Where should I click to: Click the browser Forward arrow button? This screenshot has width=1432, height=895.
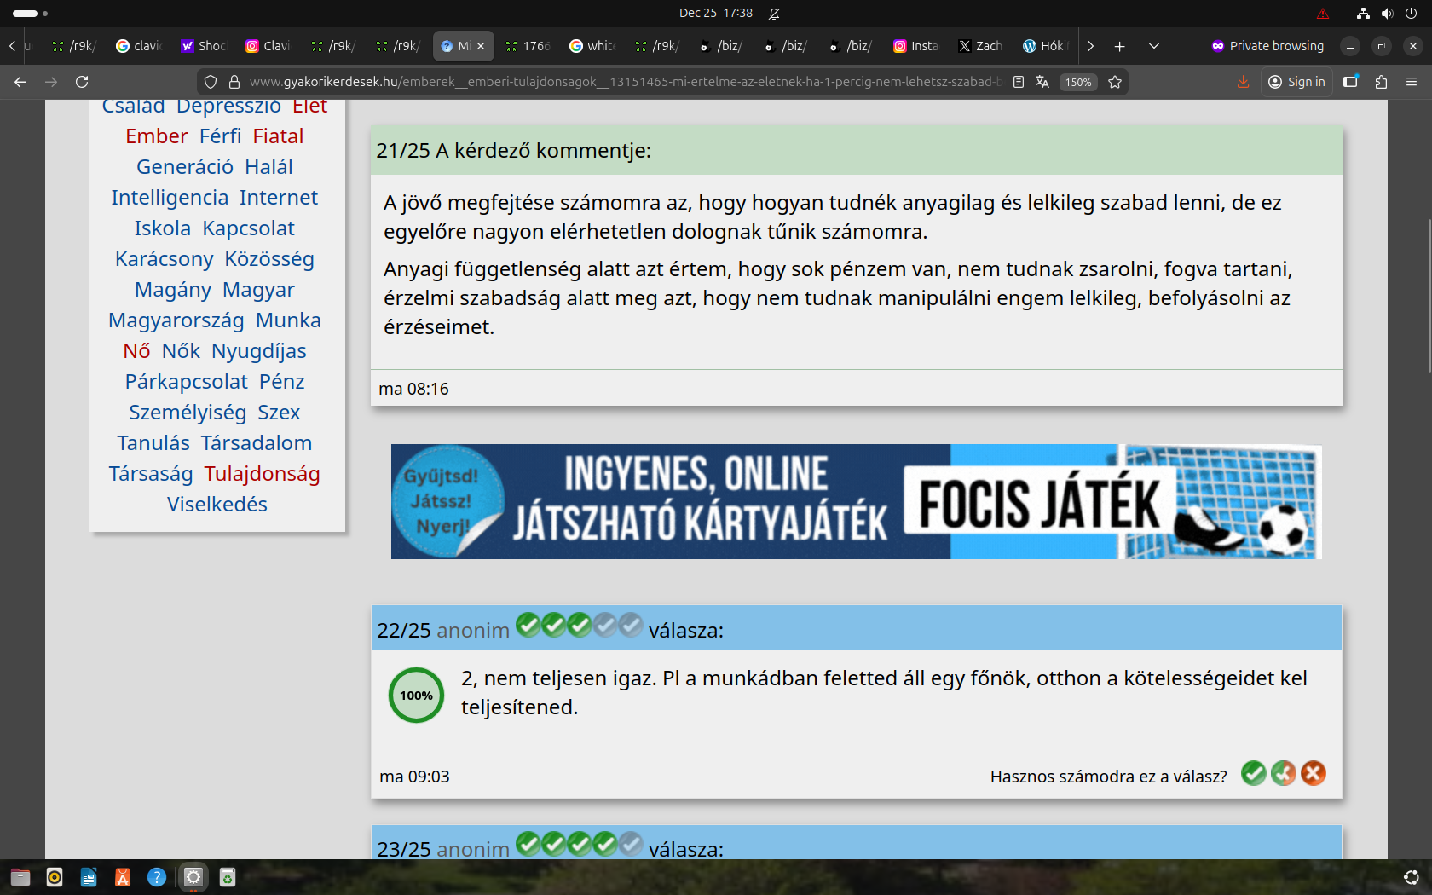point(51,82)
